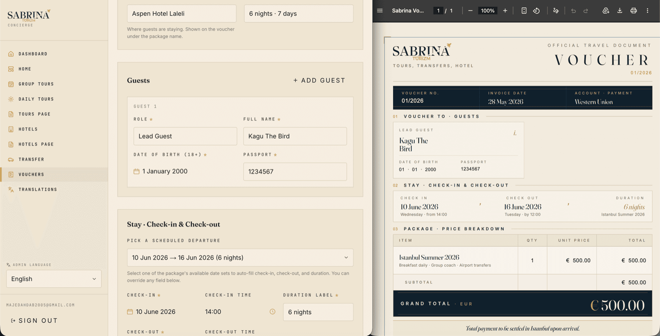Click the PDF page number field
Viewport: 660px width, 336px height.
pyautogui.click(x=438, y=11)
